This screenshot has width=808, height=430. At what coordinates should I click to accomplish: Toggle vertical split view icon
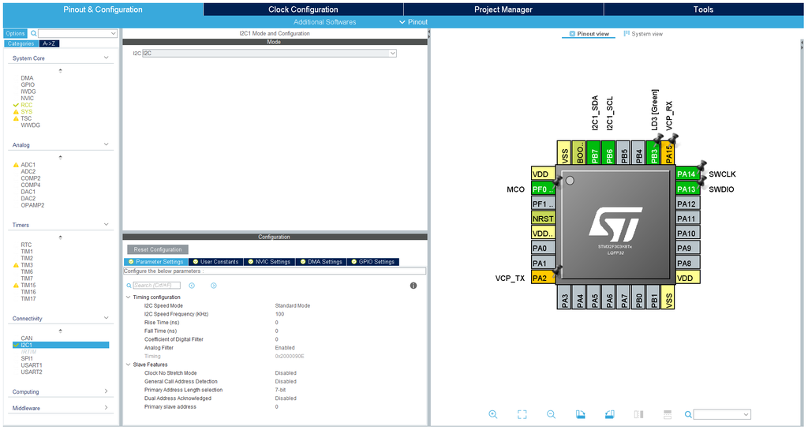tap(638, 414)
